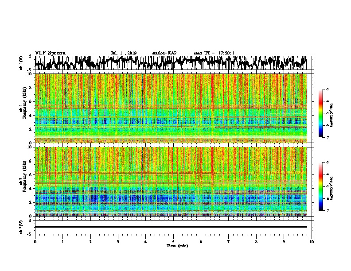The width and height of the screenshot is (351, 271).
Task: Click the log(PSD) label beside ch.1 color bar
Action: [332, 115]
